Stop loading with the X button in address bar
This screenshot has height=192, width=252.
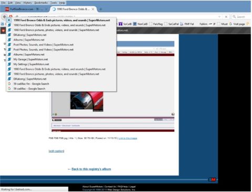[x=226, y=17]
